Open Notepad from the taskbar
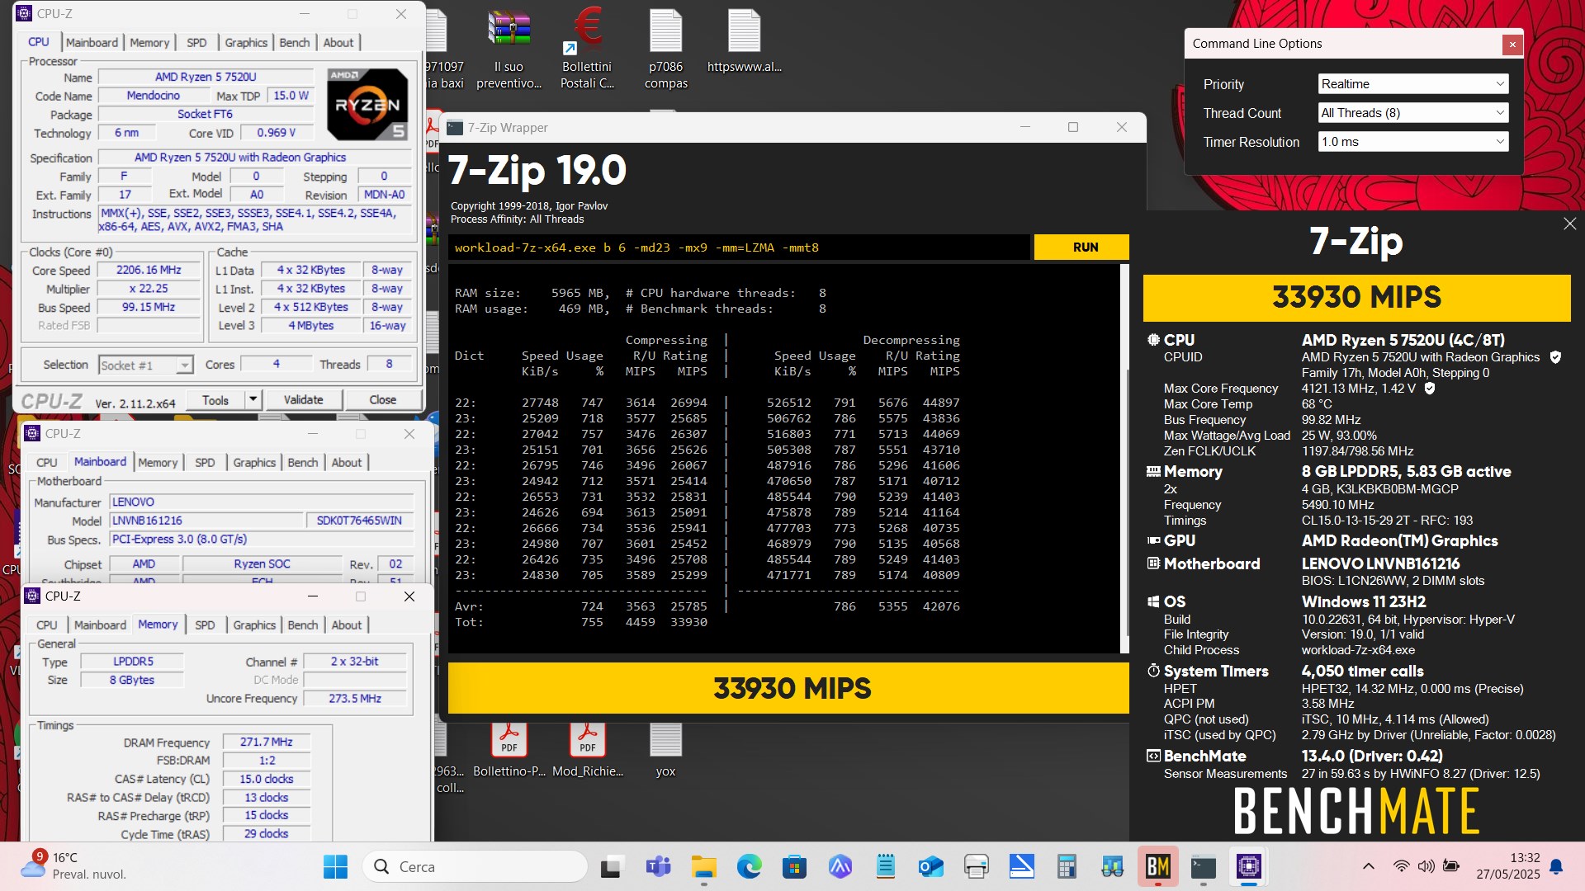The image size is (1585, 891). point(886,866)
